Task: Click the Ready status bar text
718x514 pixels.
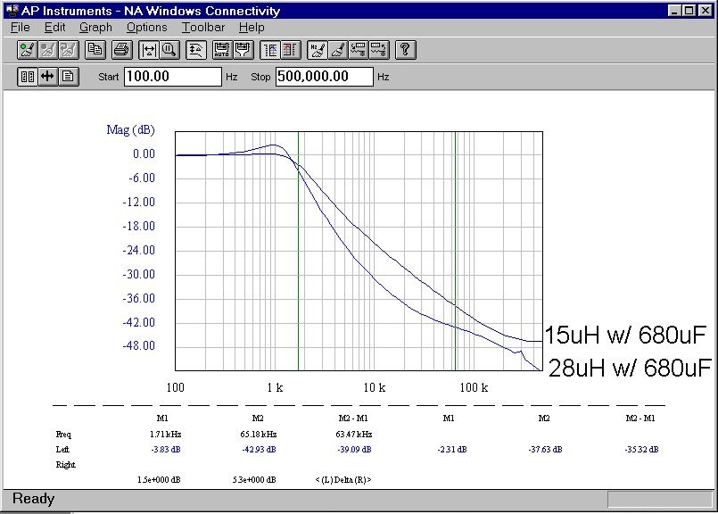Action: click(x=33, y=499)
